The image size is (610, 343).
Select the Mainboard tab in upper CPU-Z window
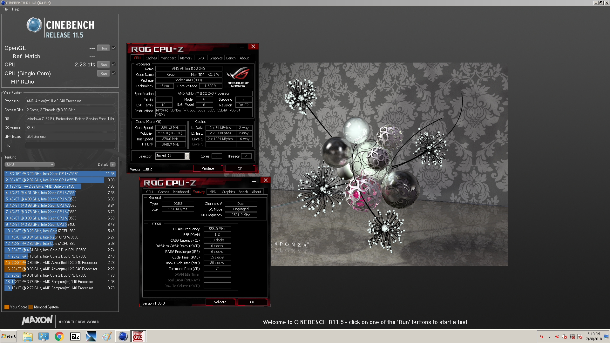[168, 58]
